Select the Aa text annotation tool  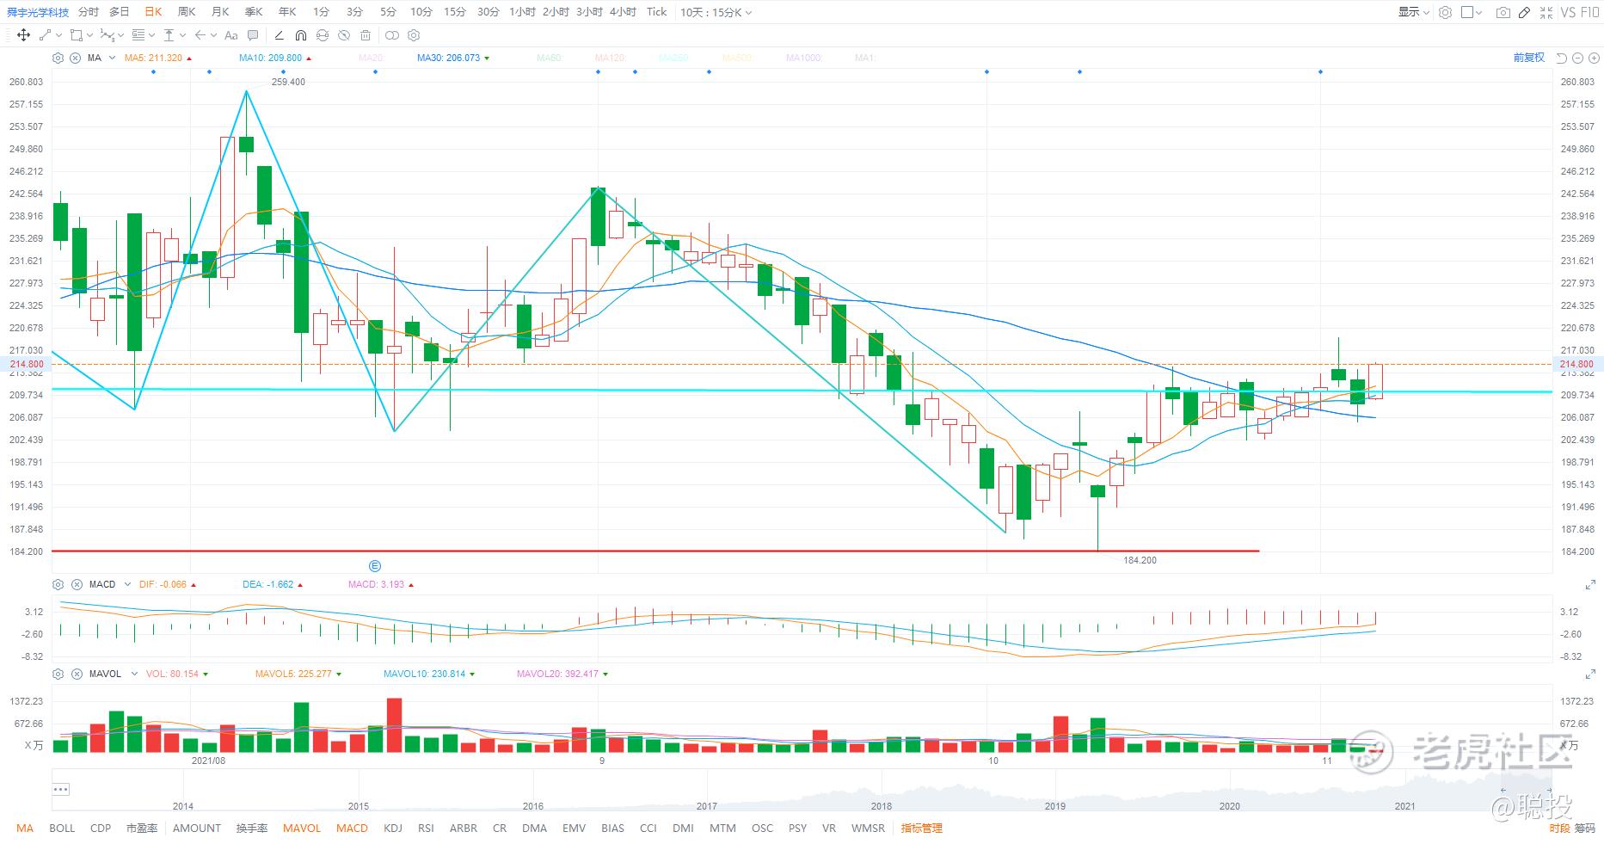click(x=230, y=35)
